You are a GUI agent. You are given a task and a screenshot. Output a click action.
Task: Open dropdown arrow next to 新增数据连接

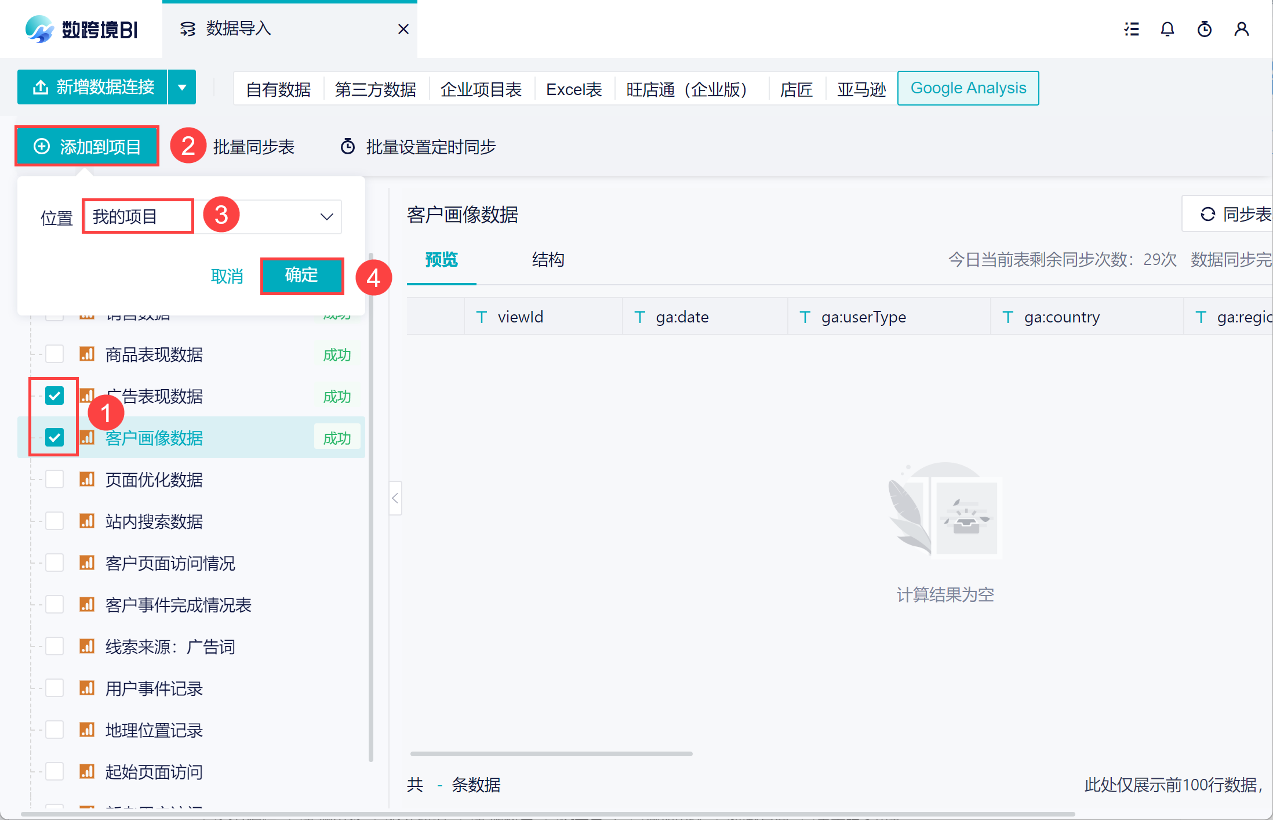[182, 88]
